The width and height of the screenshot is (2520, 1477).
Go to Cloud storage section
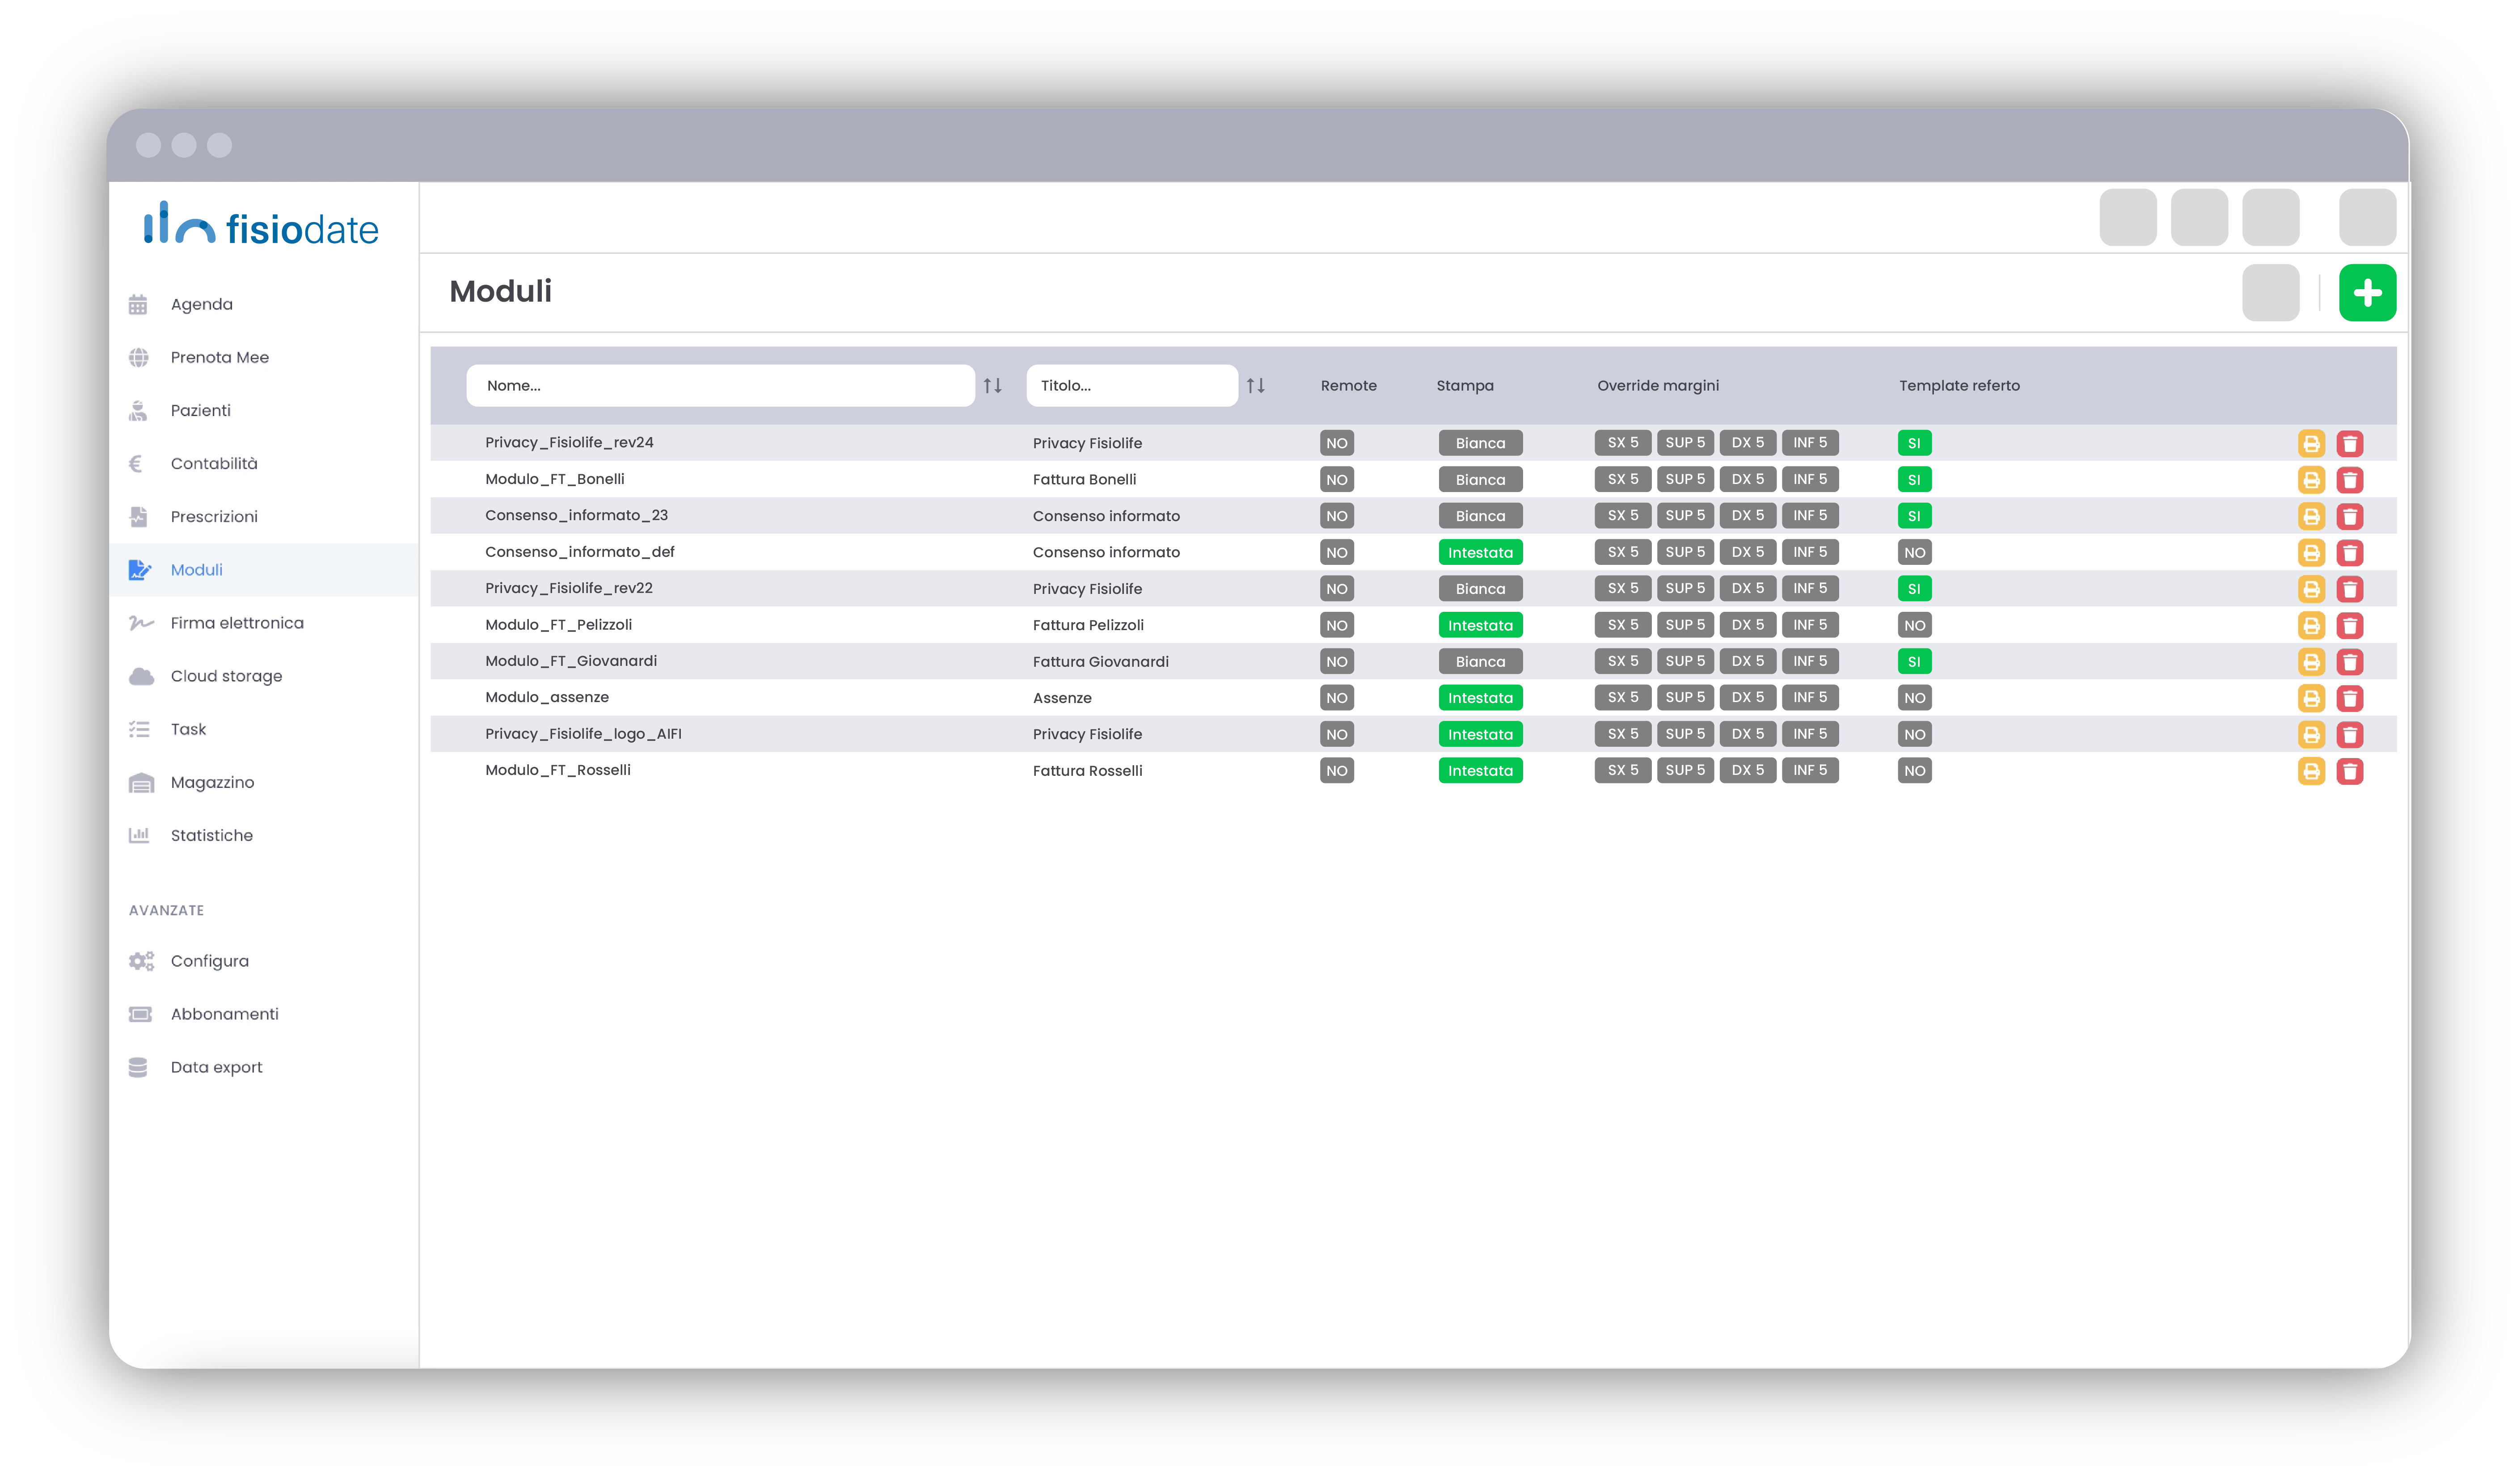click(x=226, y=676)
